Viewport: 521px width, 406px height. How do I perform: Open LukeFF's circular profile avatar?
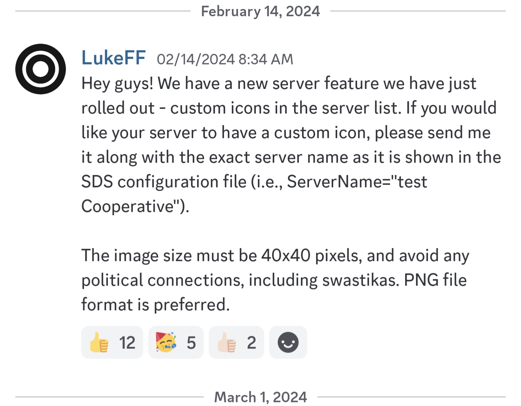click(x=41, y=69)
